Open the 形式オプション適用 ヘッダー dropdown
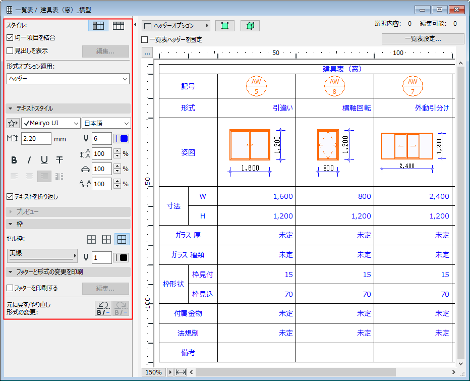This screenshot has height=381, width=470. 68,79
